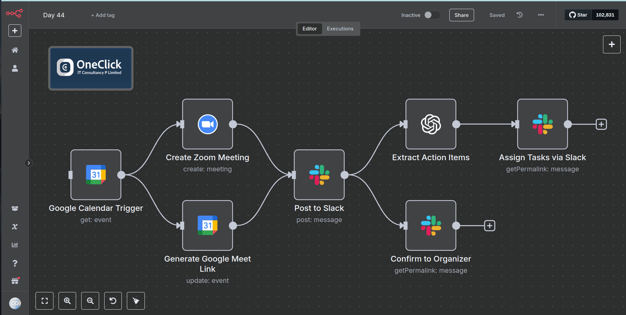626x315 pixels.
Task: Open the Personal user icon in sidebar
Action: (15, 68)
